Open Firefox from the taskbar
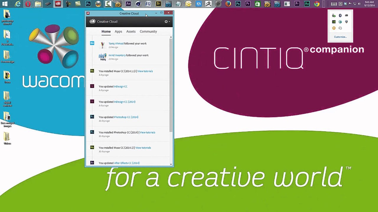 228,4
